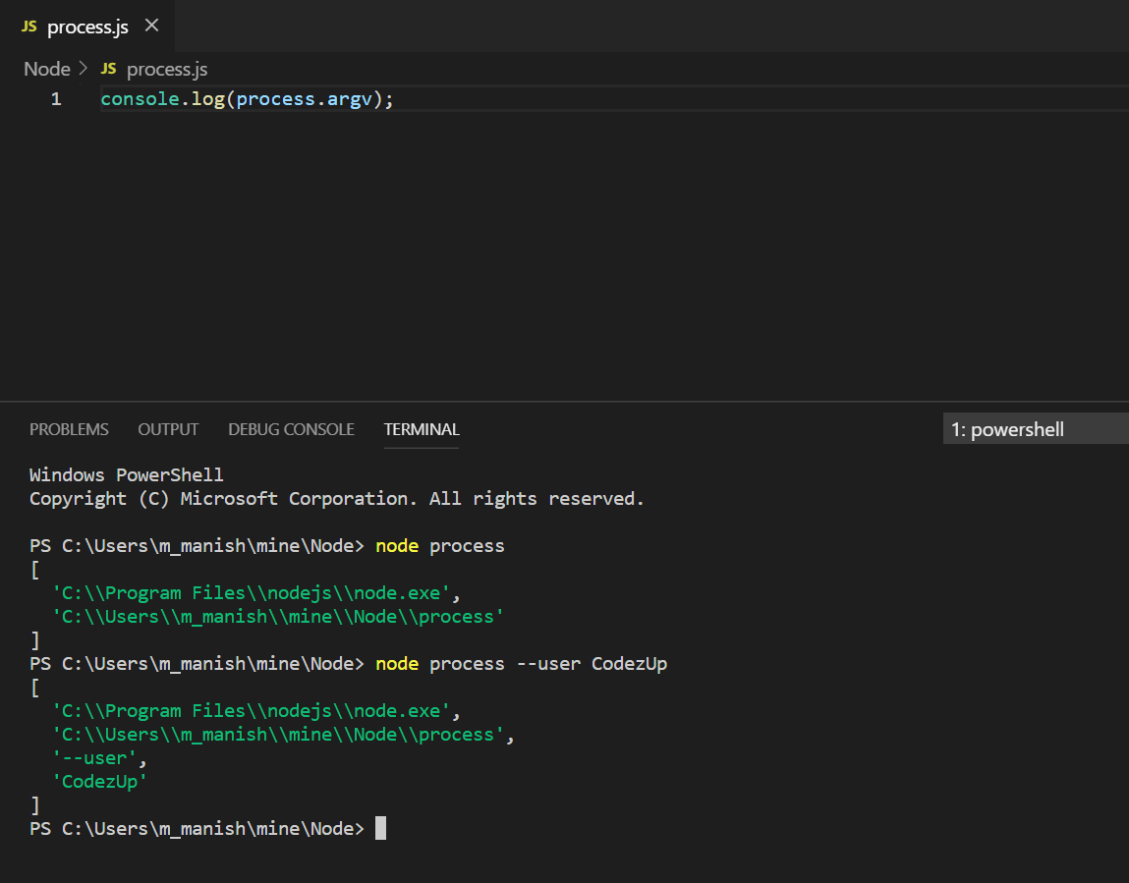Click the JS icon on the process.js tab
1129x883 pixels.
tap(28, 27)
